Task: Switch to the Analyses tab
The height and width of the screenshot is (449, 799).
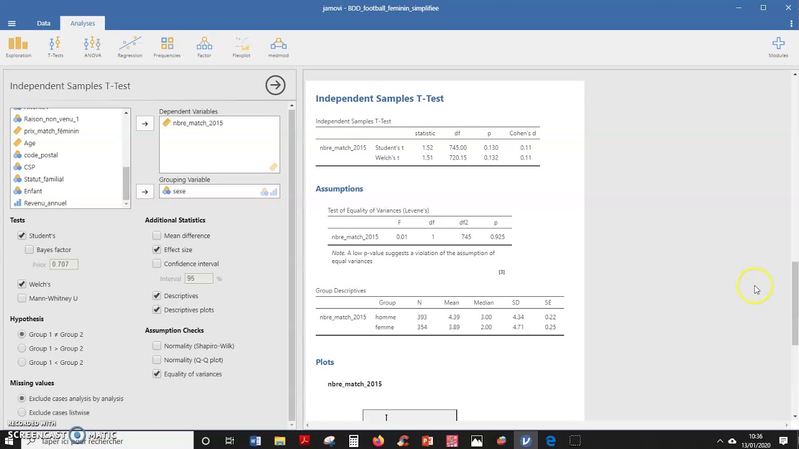Action: pyautogui.click(x=82, y=23)
